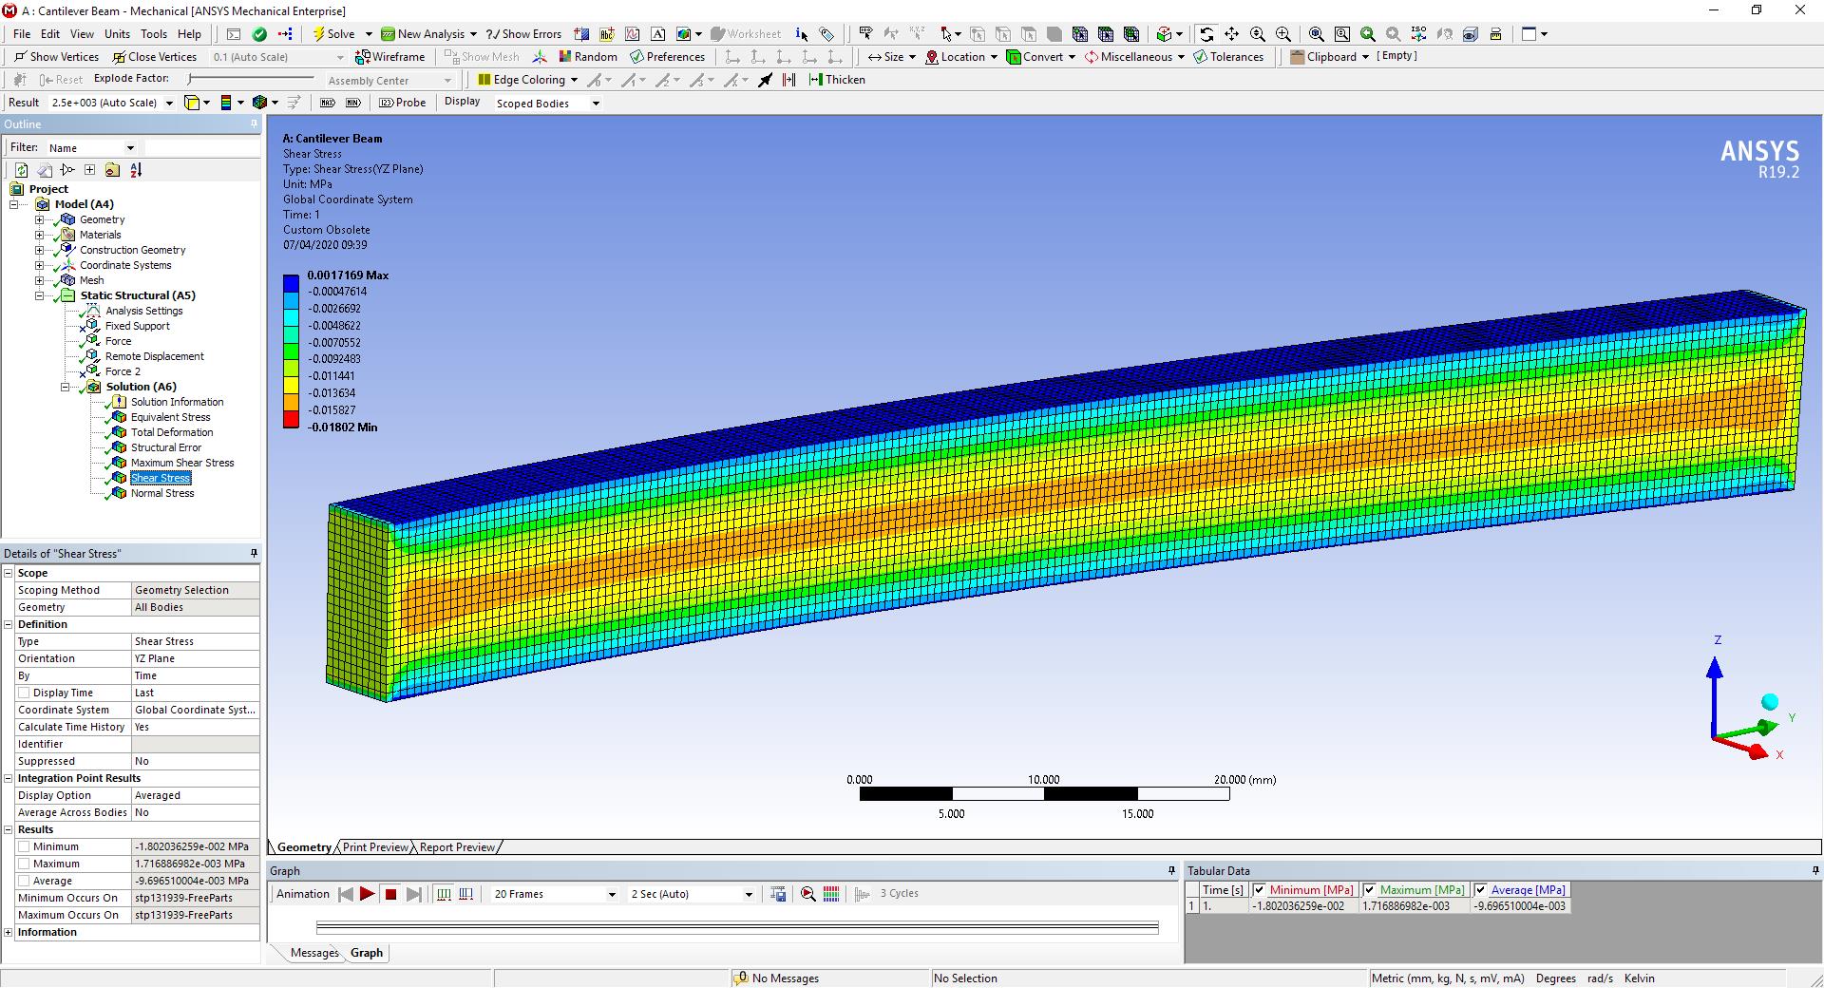Click the Solve lightning bolt button

335,34
